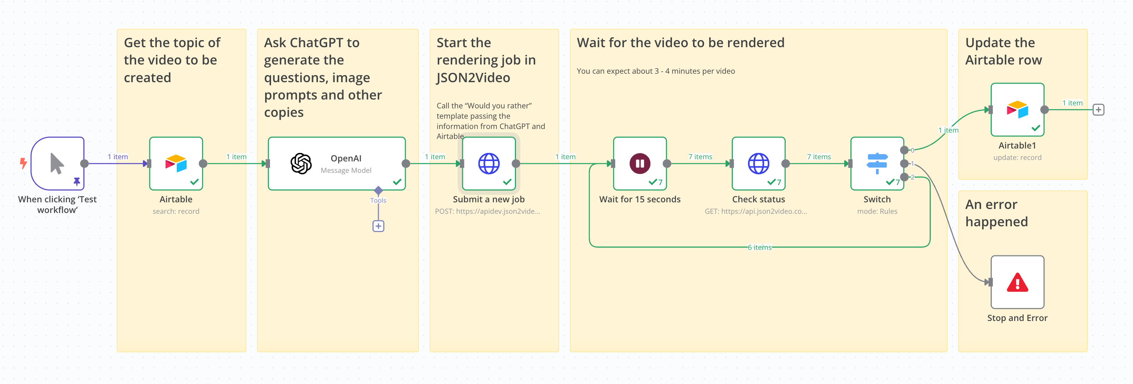The height and width of the screenshot is (384, 1133).
Task: Click the checkmark on Submit a new job
Action: click(507, 182)
